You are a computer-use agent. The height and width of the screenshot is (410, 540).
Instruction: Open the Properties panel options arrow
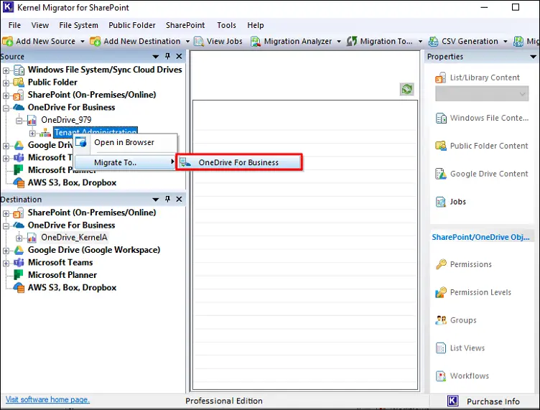tap(533, 57)
